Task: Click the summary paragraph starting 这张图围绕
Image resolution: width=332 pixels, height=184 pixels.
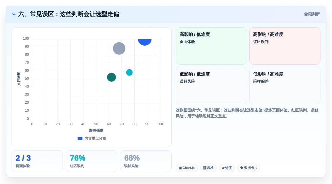Action: tap(247, 113)
